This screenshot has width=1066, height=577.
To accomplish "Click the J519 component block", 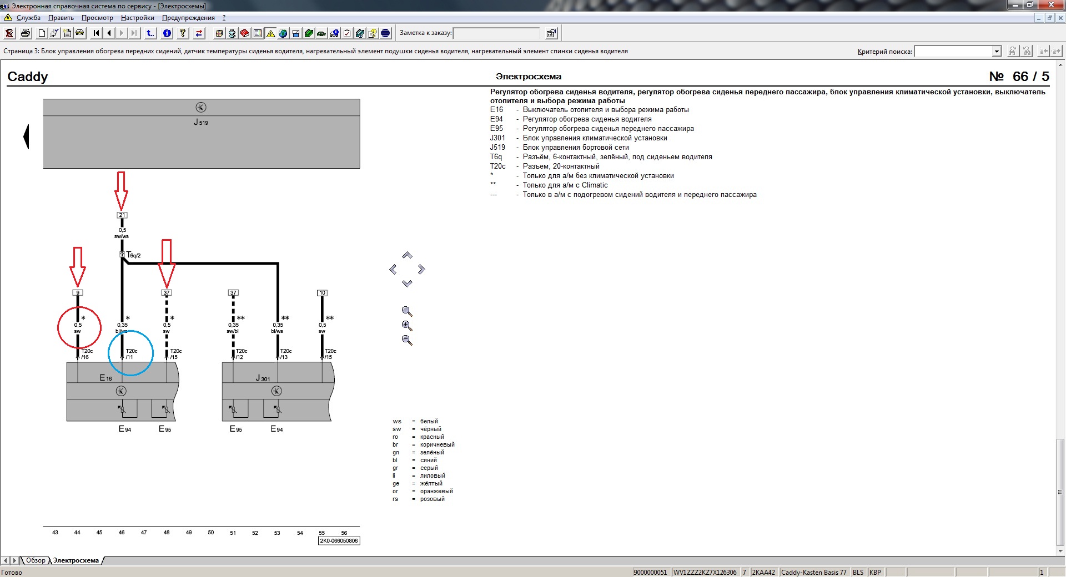I will pyautogui.click(x=202, y=134).
